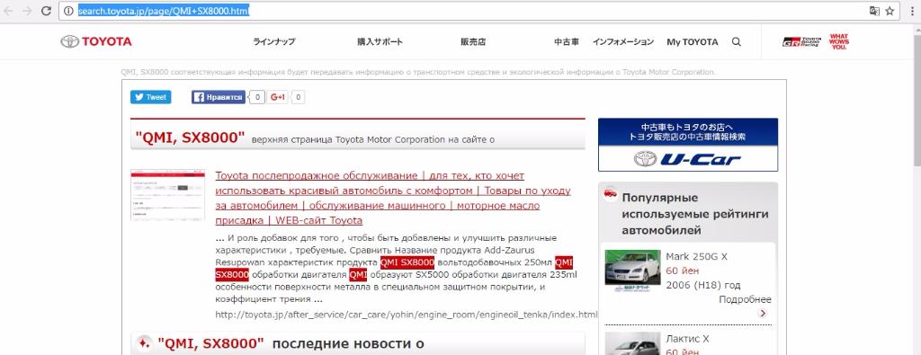921x355 pixels.
Task: View site info icon in address bar
Action: (x=68, y=11)
